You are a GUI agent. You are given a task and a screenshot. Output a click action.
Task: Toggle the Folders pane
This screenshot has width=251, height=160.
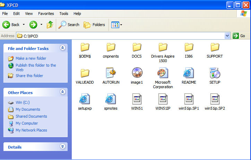(x=94, y=25)
